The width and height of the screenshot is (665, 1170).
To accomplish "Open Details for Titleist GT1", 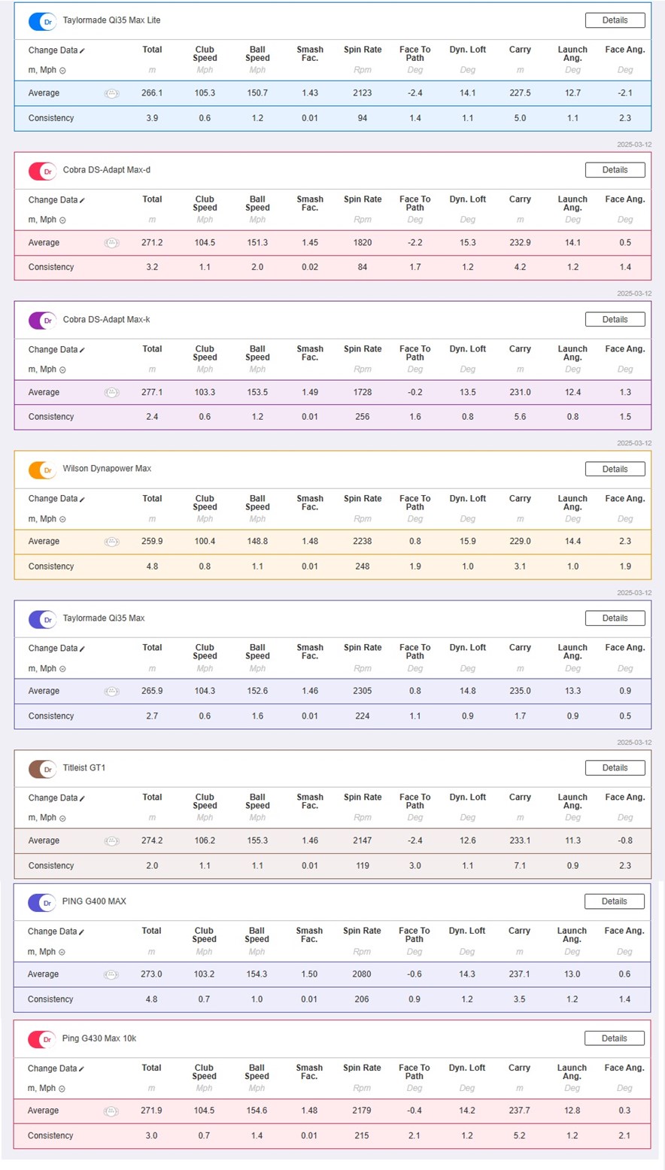I will [615, 768].
